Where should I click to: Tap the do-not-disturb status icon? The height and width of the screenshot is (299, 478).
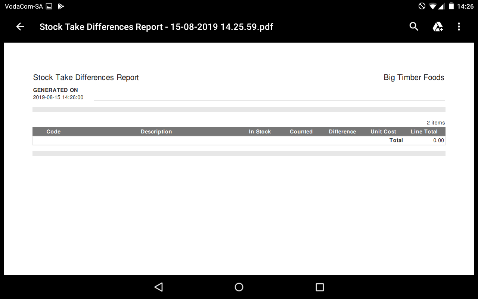tap(422, 6)
